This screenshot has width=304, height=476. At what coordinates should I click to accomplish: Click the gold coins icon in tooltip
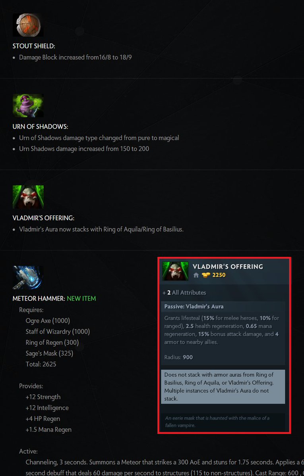205,275
